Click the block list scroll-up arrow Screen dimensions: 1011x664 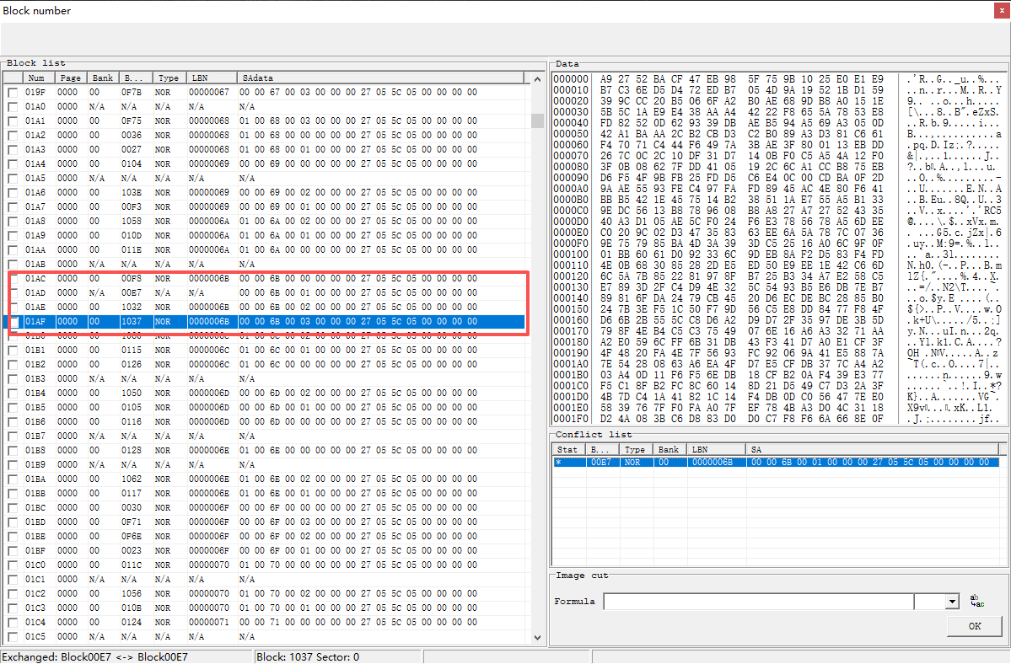click(x=537, y=78)
